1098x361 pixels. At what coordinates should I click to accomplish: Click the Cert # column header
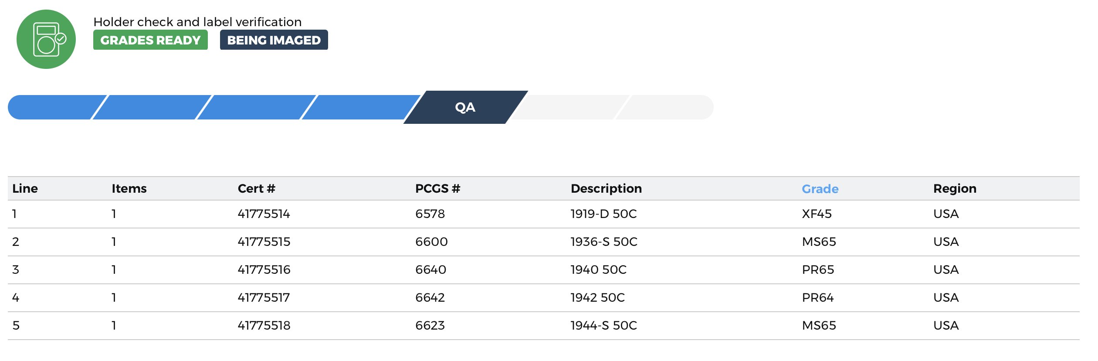257,189
